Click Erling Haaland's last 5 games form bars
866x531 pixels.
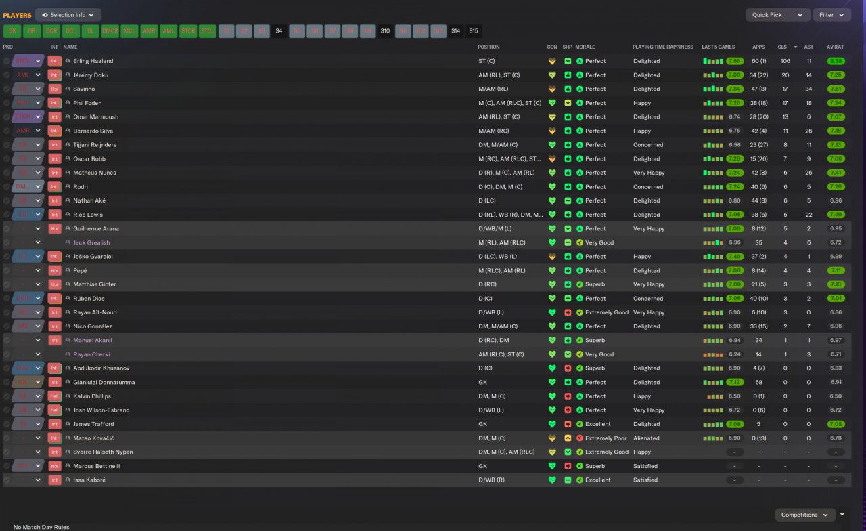click(x=714, y=61)
